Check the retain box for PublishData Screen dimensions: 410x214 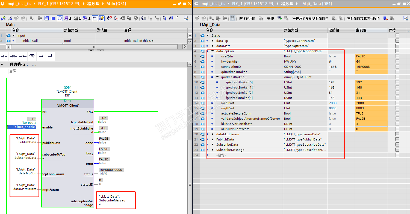pyautogui.click(x=397, y=139)
